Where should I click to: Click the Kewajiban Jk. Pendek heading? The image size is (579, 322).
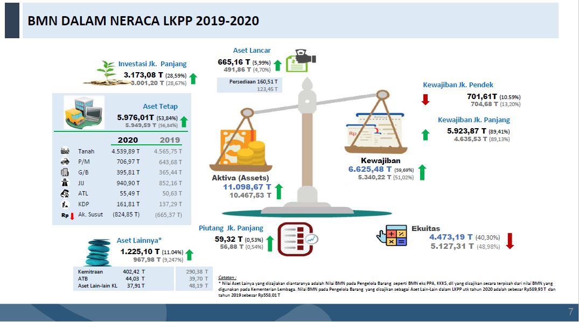pos(458,85)
